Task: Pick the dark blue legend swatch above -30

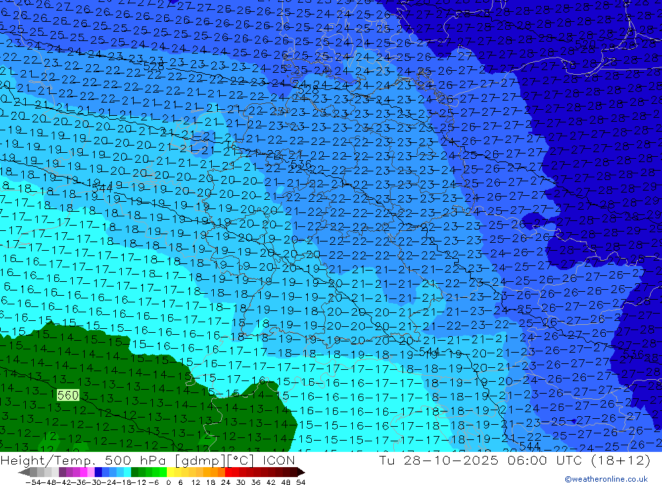Action: pyautogui.click(x=98, y=472)
